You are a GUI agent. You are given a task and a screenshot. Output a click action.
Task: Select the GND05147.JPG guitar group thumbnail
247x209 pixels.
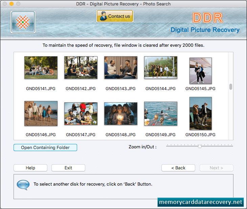pos(81,113)
